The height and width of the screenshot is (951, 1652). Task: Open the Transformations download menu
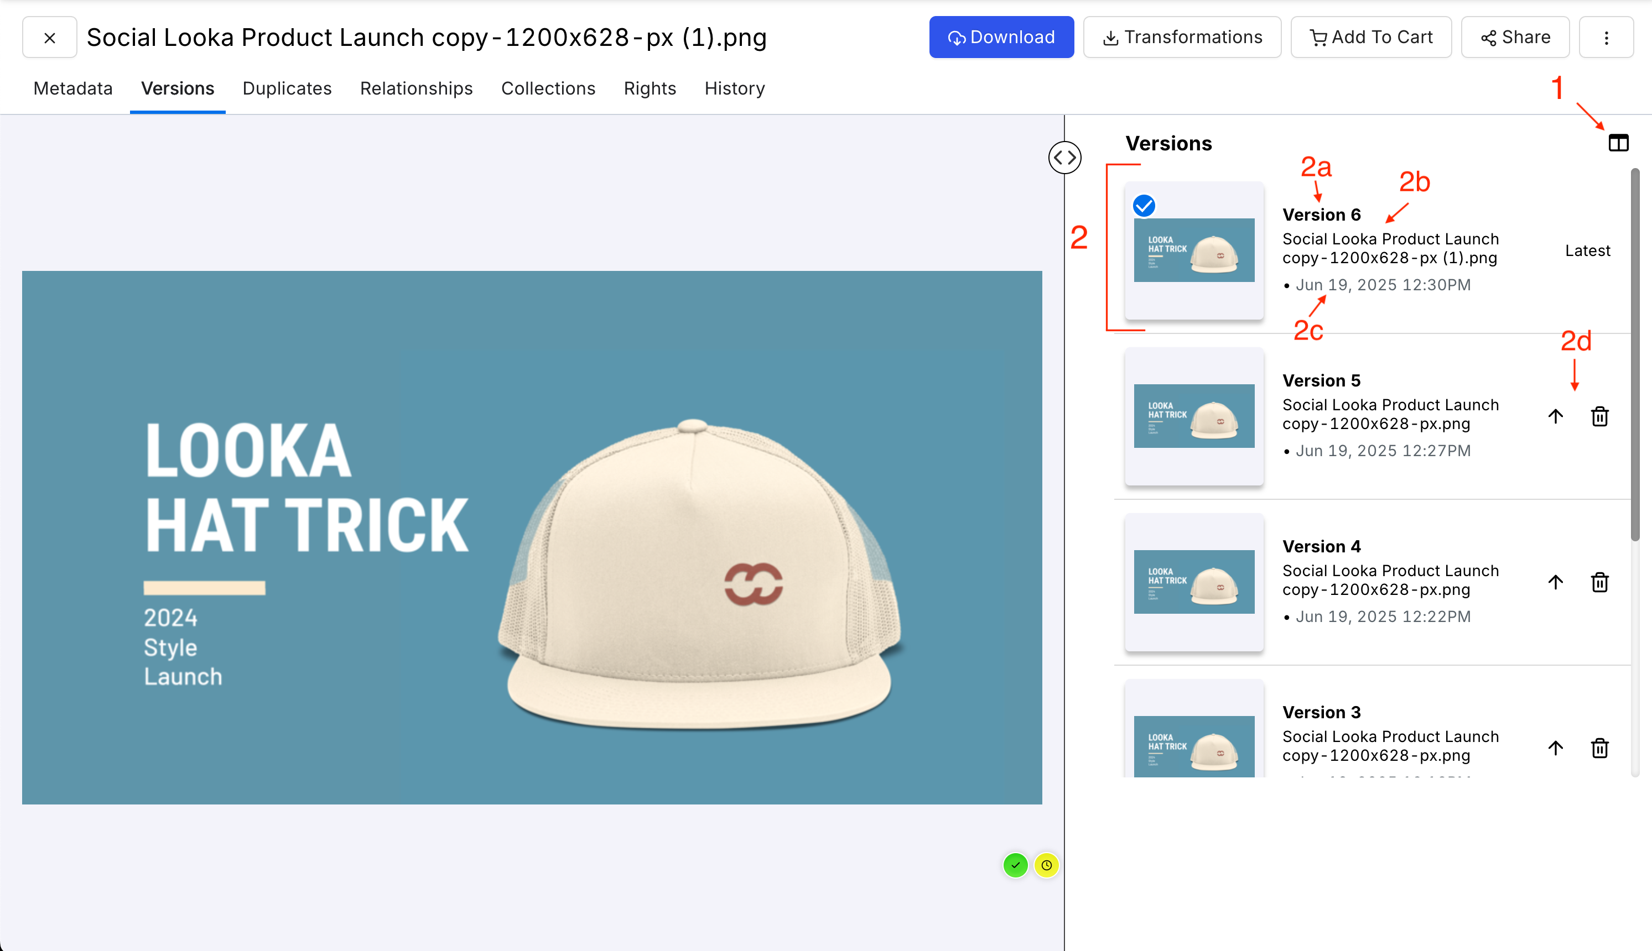pos(1182,37)
